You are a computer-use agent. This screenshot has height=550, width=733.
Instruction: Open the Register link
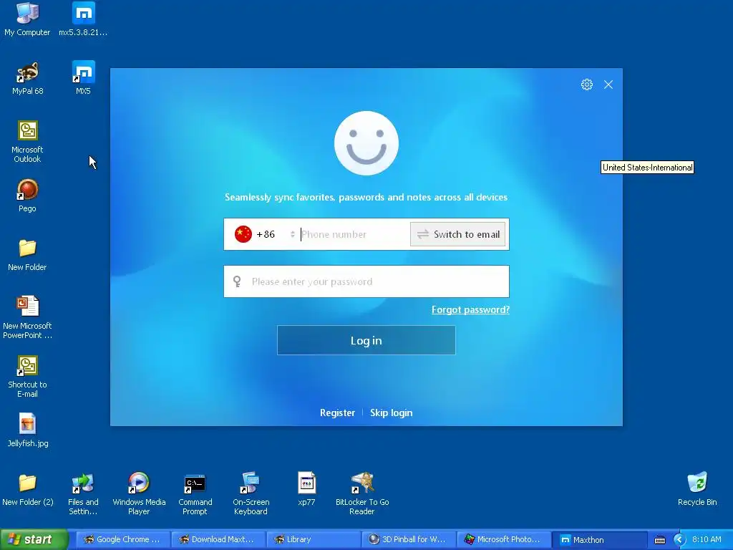pos(338,413)
